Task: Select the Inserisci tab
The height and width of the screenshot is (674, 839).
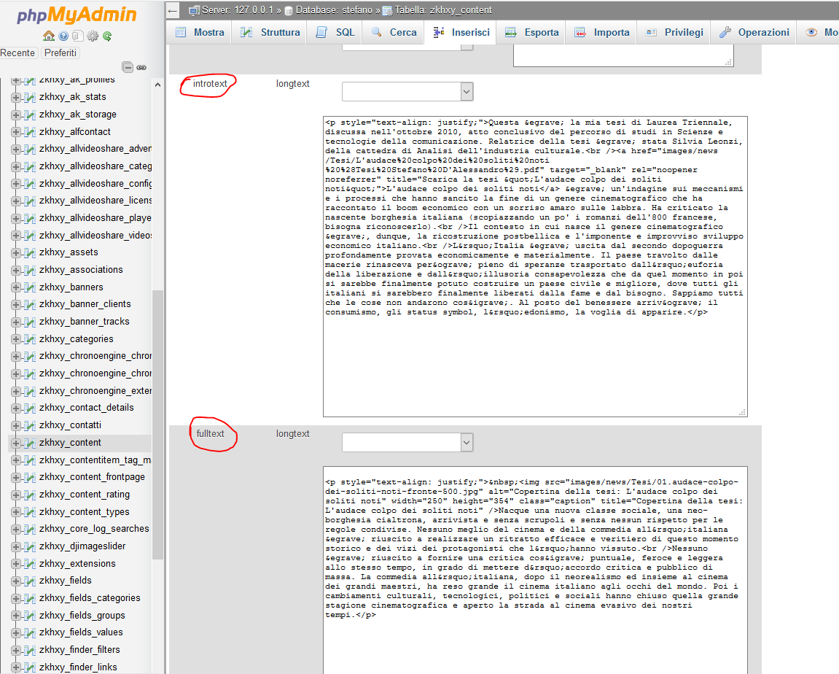Action: click(461, 32)
